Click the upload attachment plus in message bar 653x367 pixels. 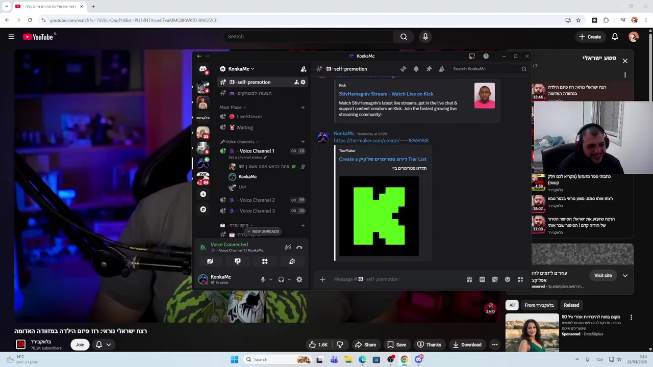tap(322, 279)
